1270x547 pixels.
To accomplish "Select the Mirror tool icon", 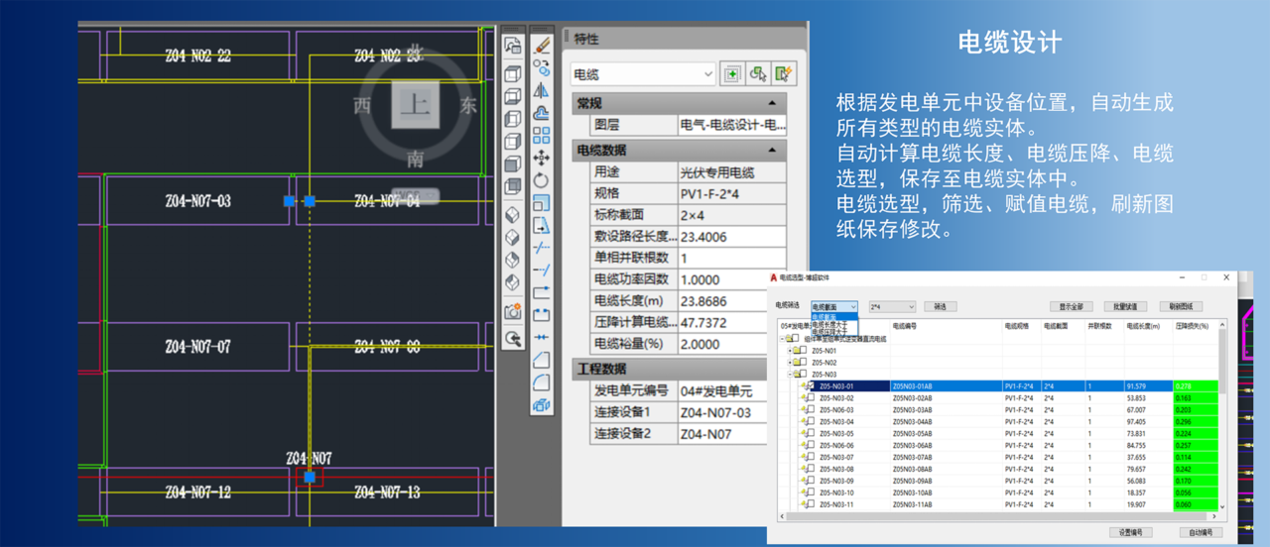I will 542,90.
